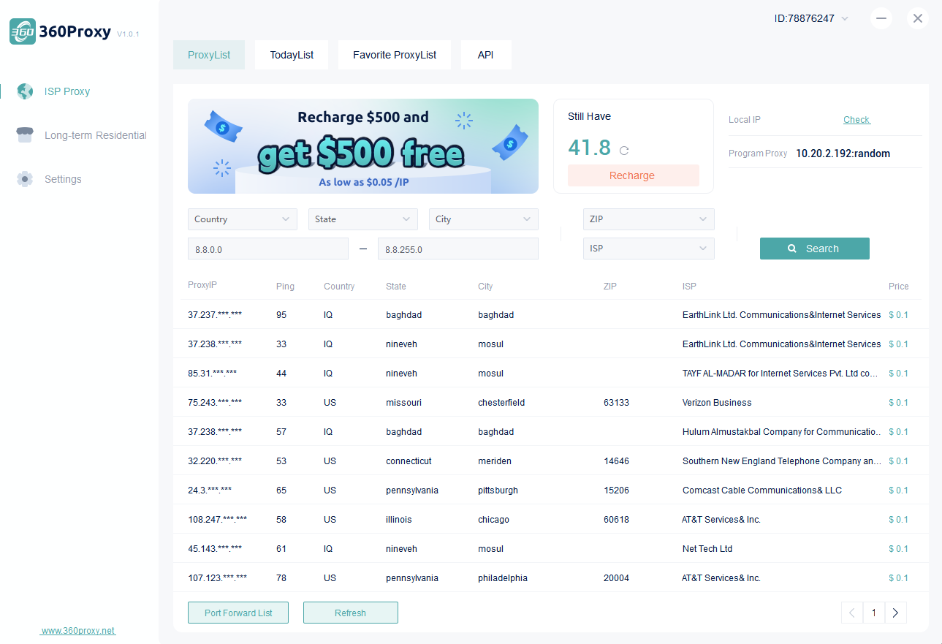The image size is (942, 644).
Task: Click Net Tech Ltd ISP cell
Action: [707, 549]
